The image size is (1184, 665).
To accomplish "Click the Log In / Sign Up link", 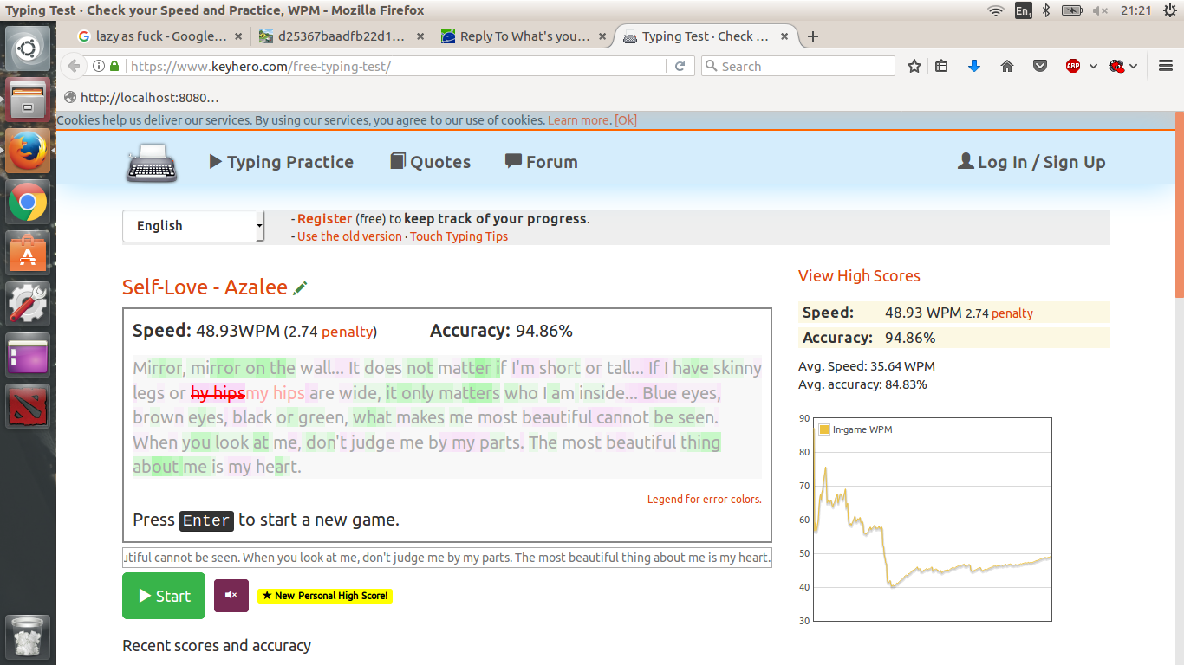I will [1031, 162].
